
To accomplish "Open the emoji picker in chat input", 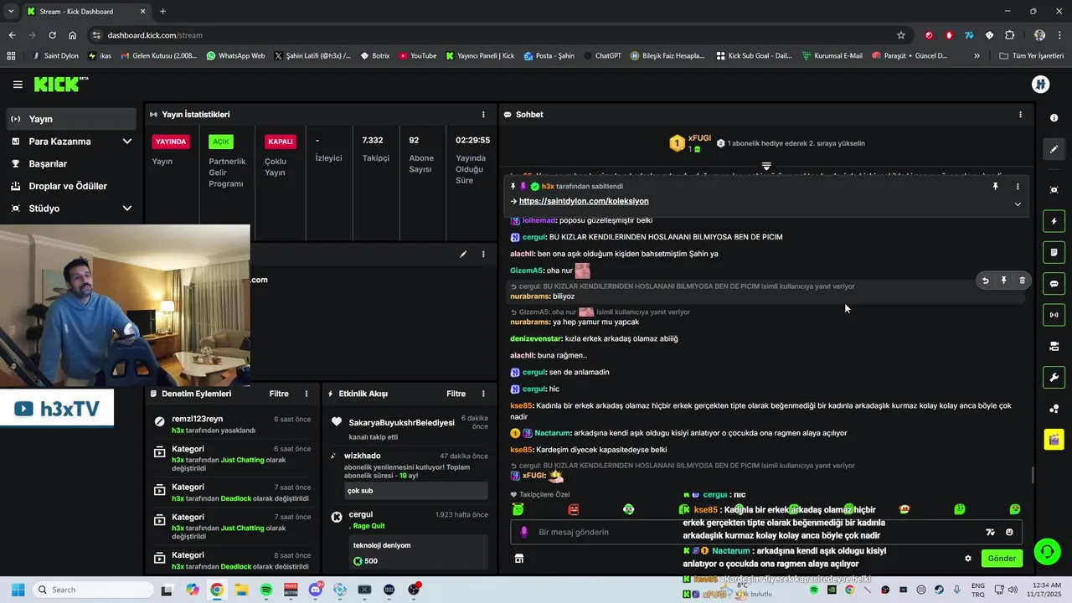I will (1009, 532).
